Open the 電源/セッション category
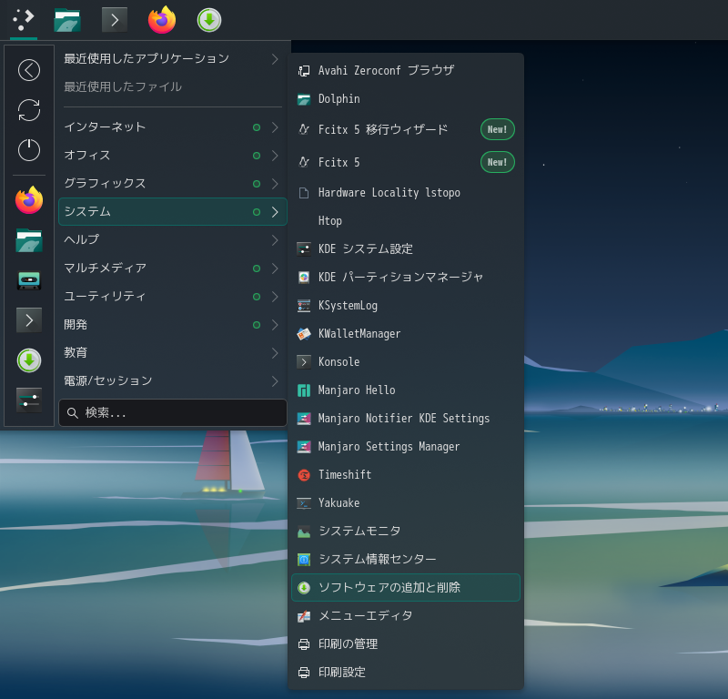728x699 pixels. click(173, 381)
